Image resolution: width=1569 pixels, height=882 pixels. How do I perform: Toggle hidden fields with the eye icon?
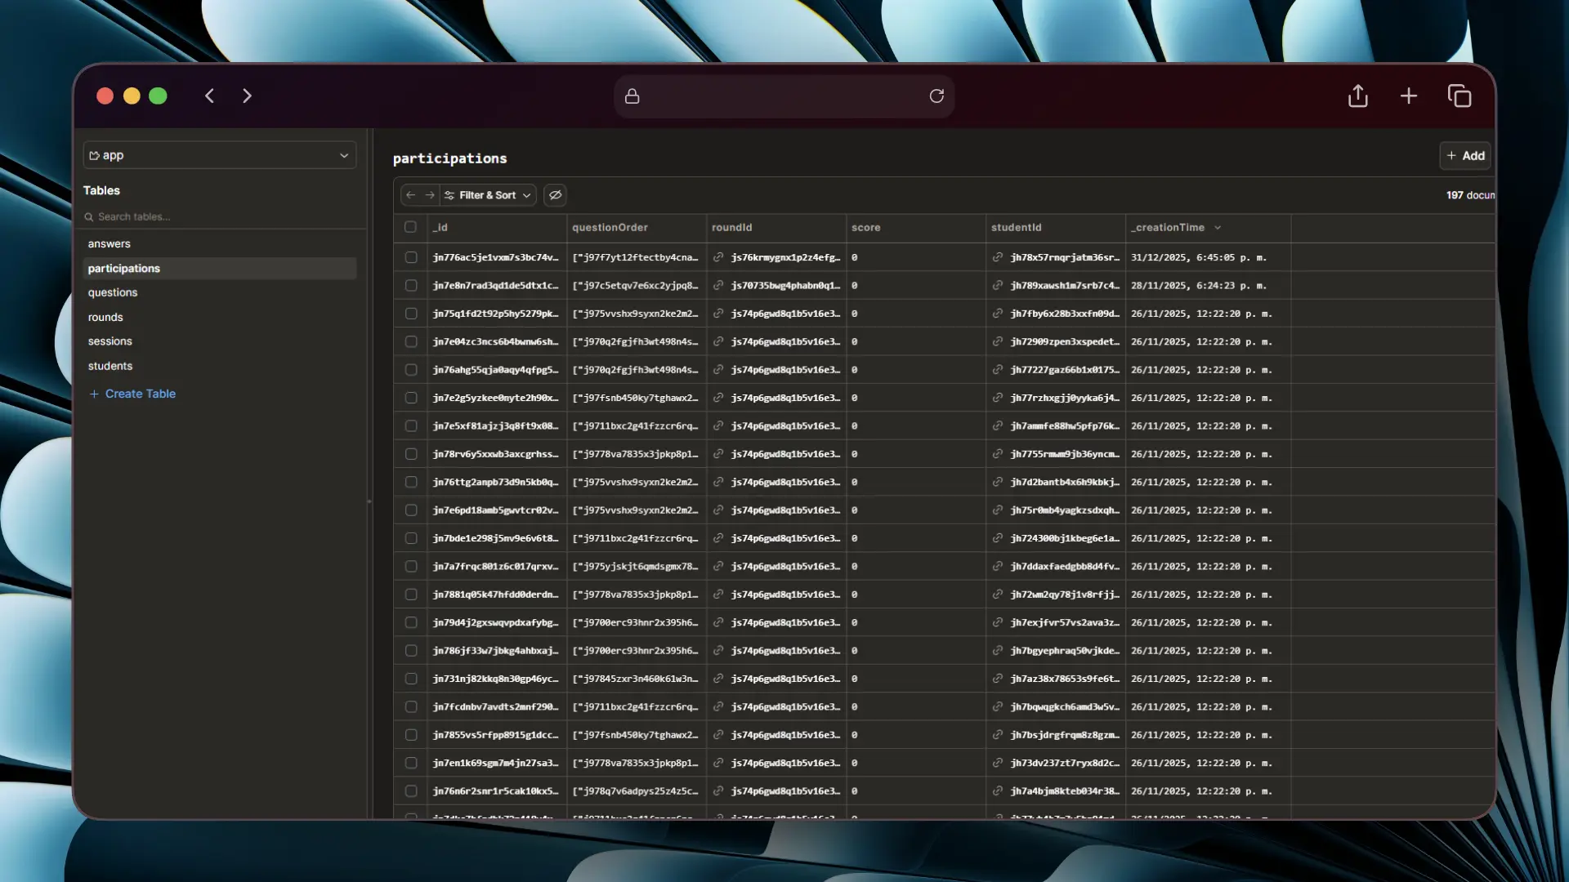pyautogui.click(x=555, y=195)
